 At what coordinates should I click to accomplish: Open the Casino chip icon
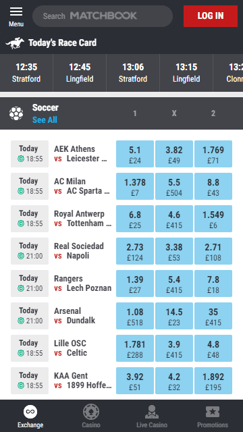coord(91,412)
